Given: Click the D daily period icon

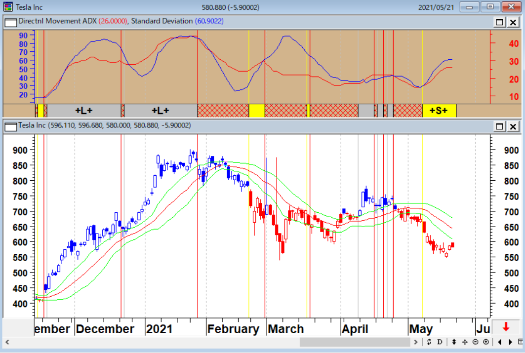Looking at the screenshot, I should coord(440,342).
